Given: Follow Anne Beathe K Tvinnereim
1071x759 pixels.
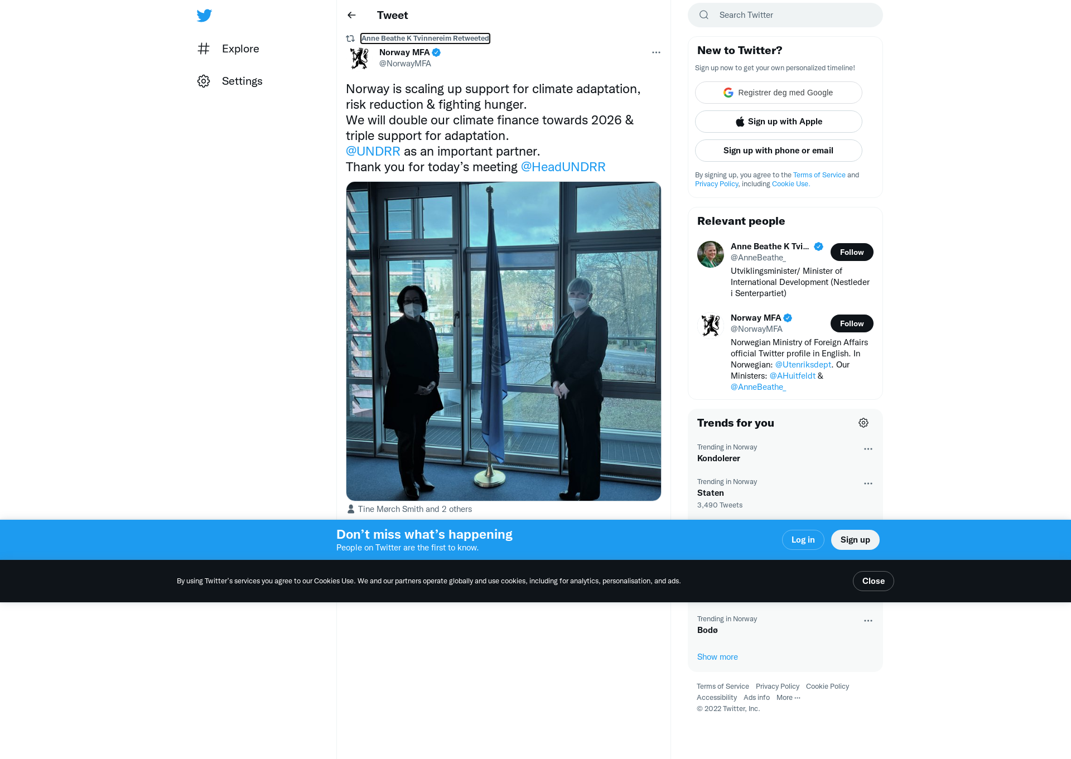Looking at the screenshot, I should coord(852,252).
